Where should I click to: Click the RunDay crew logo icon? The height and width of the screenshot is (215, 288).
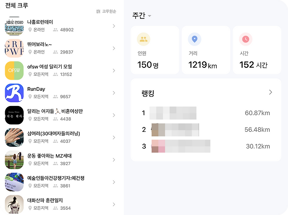tap(14, 92)
